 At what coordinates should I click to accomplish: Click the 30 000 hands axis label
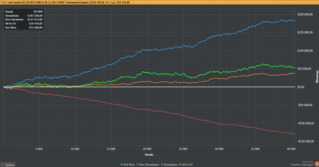tap(219, 149)
